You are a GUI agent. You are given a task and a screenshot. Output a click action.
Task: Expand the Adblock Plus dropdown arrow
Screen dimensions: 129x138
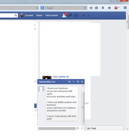tap(119, 8)
